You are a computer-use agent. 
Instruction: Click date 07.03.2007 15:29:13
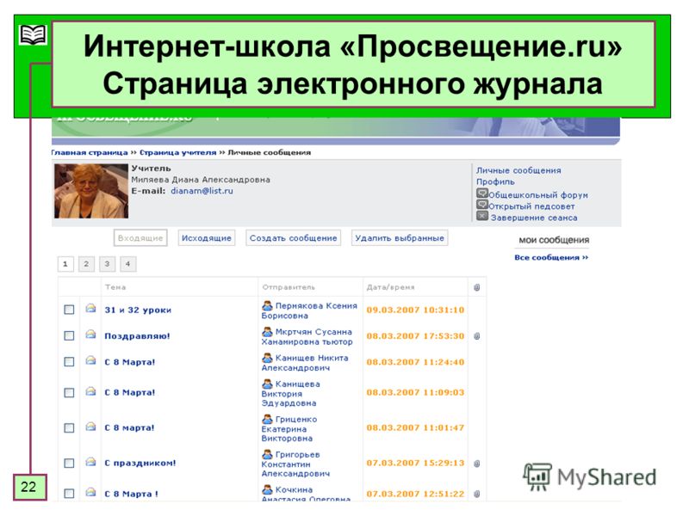pos(415,463)
